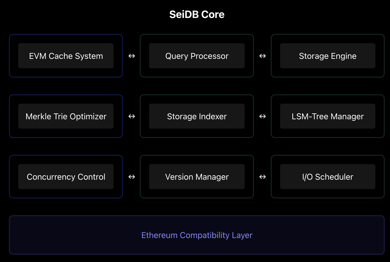
Task: Click the Storage Engine component
Action: point(328,56)
